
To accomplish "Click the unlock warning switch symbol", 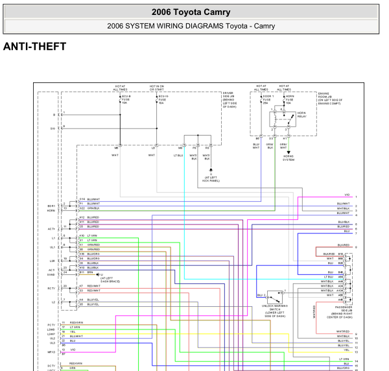I will tap(275, 297).
